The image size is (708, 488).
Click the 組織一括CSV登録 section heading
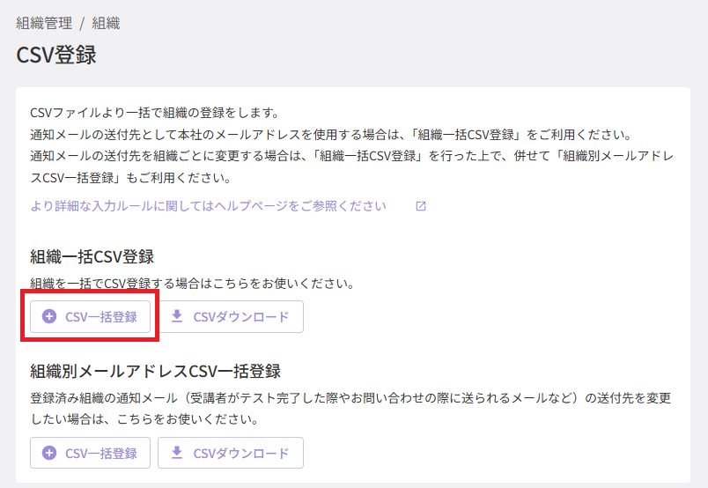point(92,256)
